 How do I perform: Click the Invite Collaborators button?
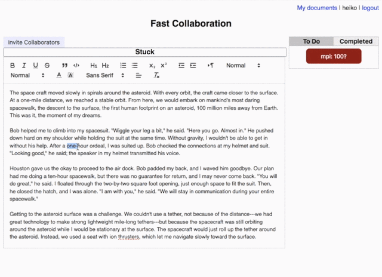33,42
